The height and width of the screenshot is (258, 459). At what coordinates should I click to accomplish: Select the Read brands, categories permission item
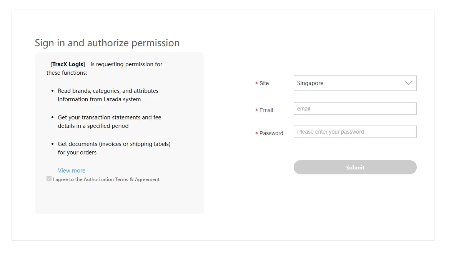pyautogui.click(x=108, y=95)
